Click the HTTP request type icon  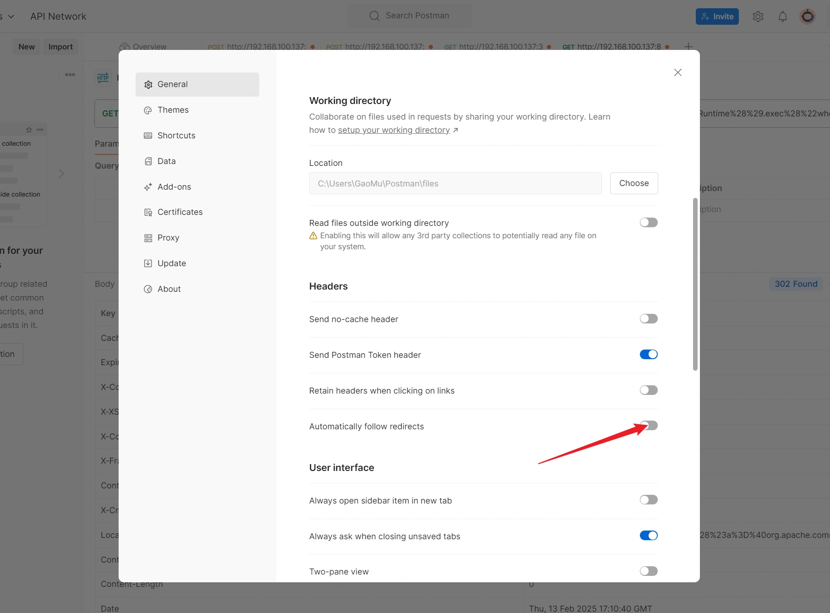pos(103,78)
